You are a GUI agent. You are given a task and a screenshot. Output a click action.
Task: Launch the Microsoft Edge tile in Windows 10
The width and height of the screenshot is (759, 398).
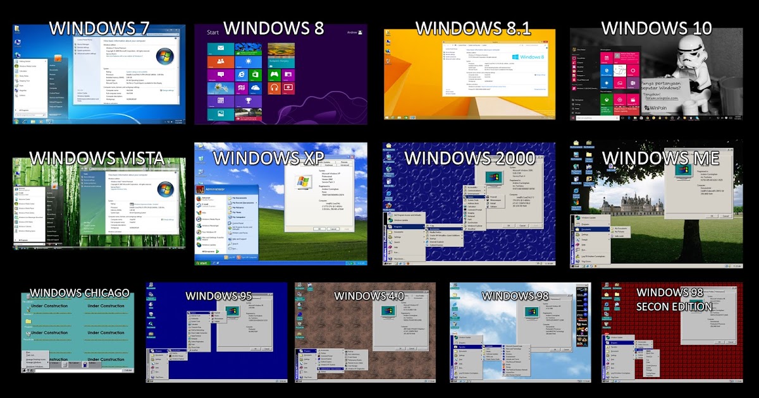[607, 70]
